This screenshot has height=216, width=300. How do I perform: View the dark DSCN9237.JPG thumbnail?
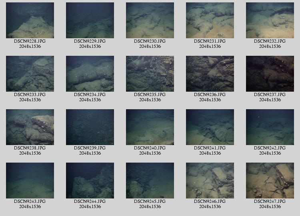click(270, 74)
